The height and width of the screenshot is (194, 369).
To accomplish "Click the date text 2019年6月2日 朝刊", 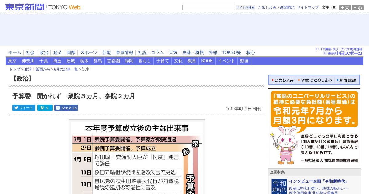I will tap(244, 109).
